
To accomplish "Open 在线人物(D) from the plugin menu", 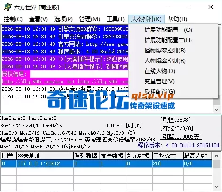I will pyautogui.click(x=173, y=71).
